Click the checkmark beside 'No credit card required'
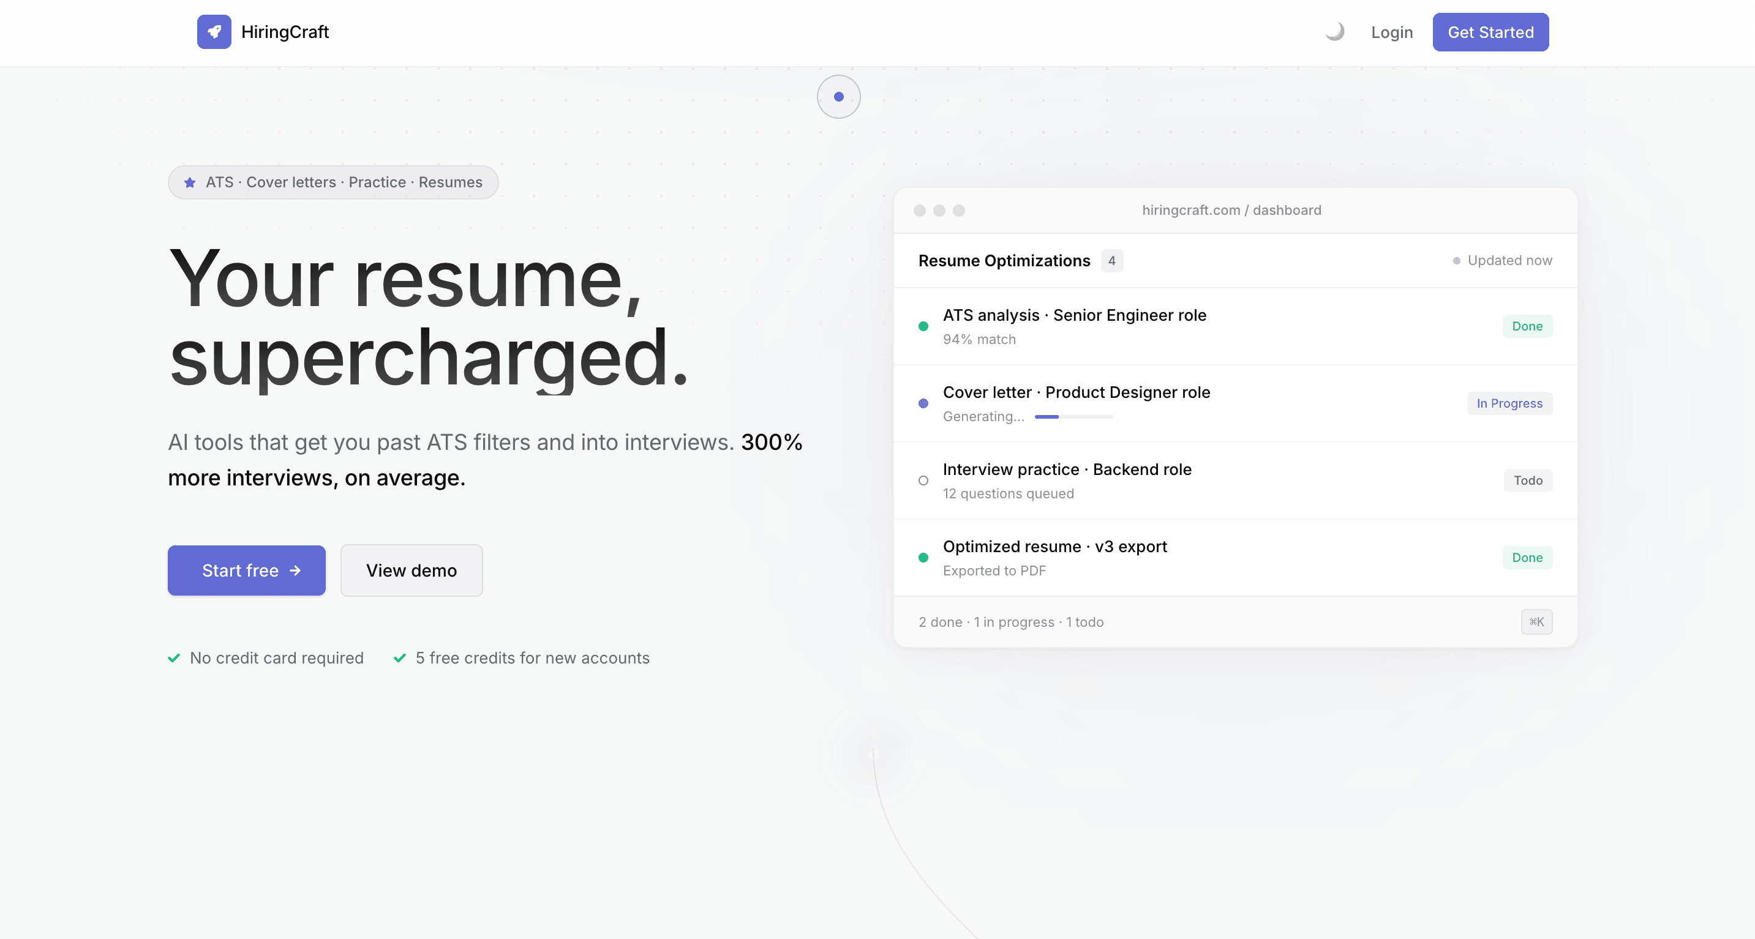The height and width of the screenshot is (939, 1755). pyautogui.click(x=174, y=658)
